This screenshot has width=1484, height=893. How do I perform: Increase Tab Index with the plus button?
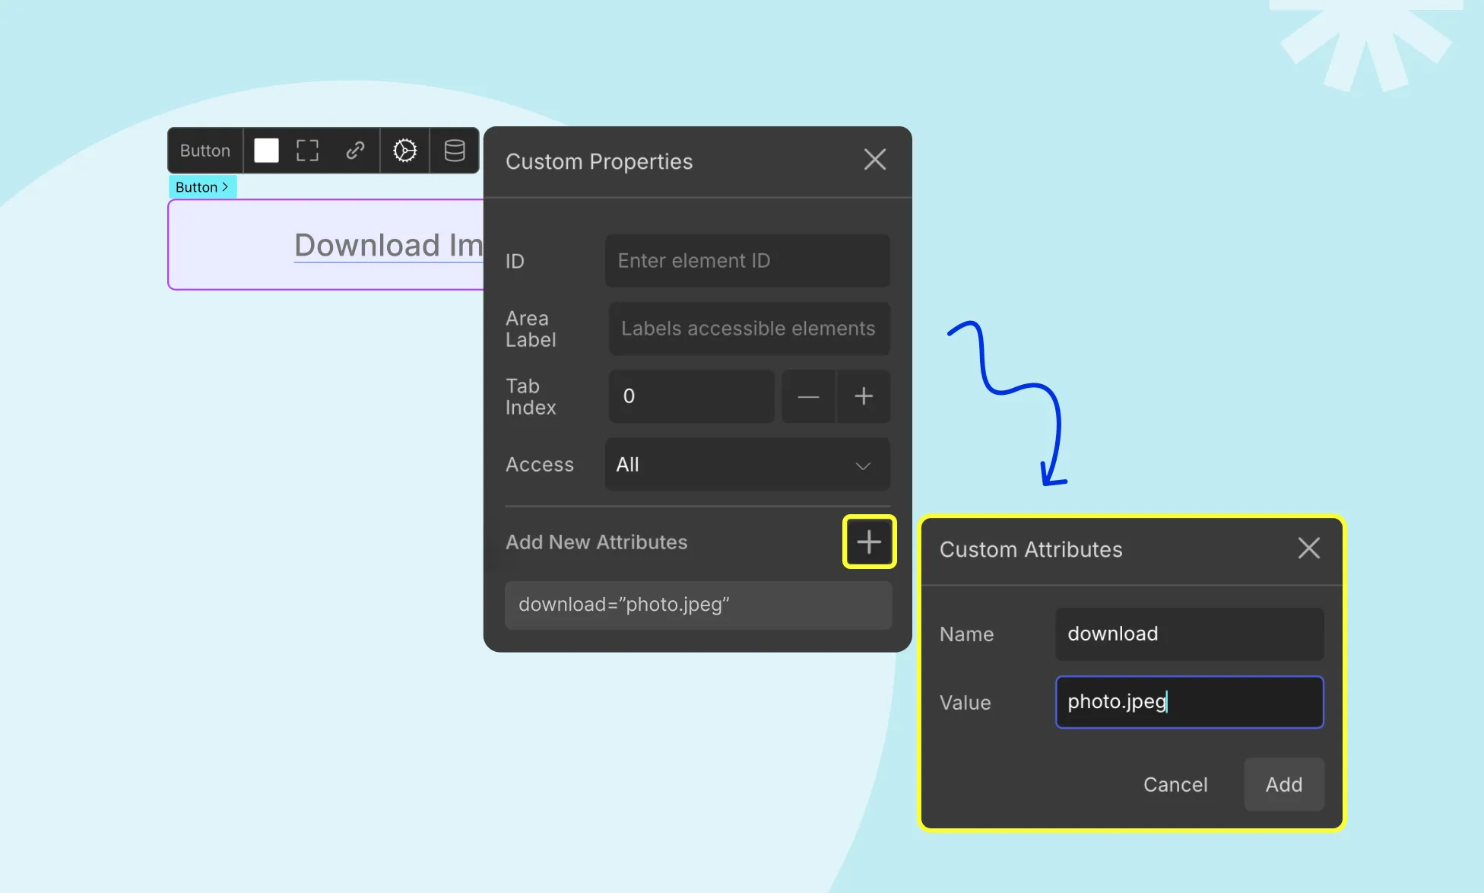click(863, 396)
